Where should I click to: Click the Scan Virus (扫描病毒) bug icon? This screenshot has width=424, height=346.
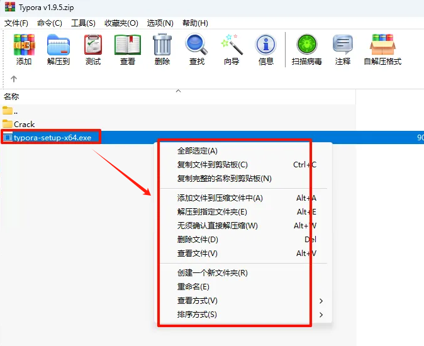coord(306,45)
